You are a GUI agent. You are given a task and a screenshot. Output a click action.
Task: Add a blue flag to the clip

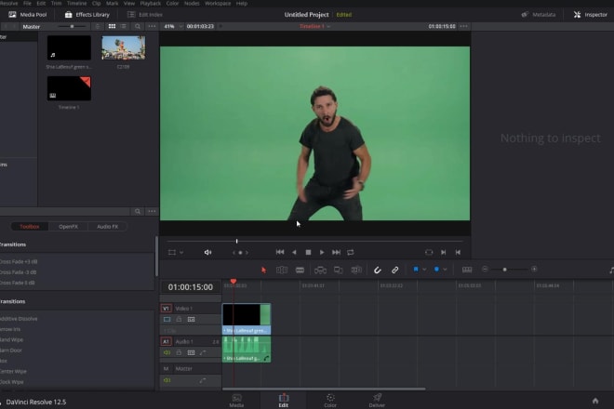point(416,270)
